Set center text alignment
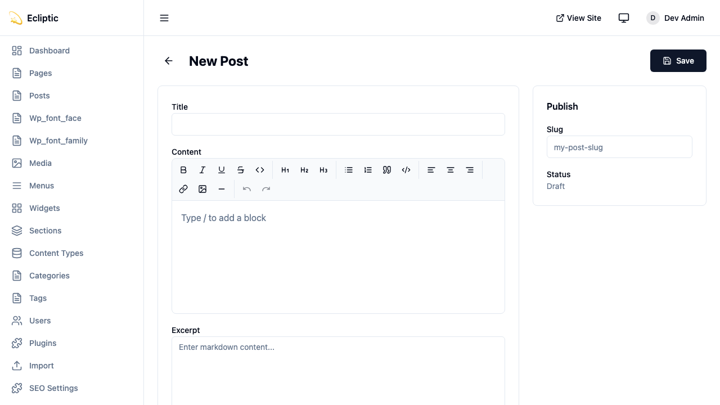 tap(451, 169)
